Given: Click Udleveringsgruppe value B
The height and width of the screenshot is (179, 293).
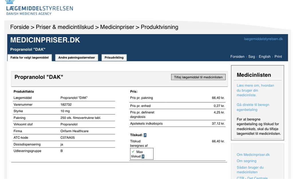Looking at the screenshot, I should 62,151.
